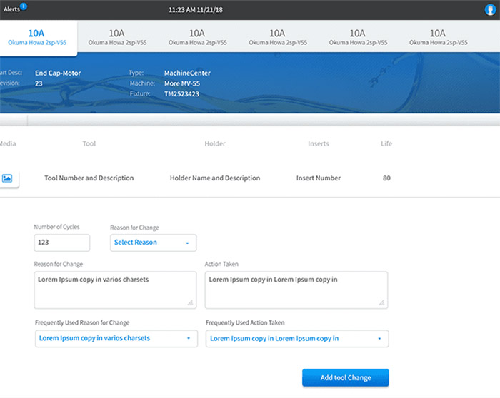Click inside the Action Taken text area
The height and width of the screenshot is (398, 500).
pyautogui.click(x=296, y=290)
